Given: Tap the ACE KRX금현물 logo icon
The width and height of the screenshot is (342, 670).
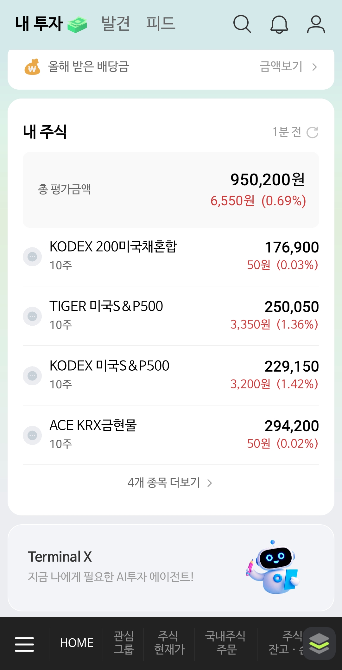Looking at the screenshot, I should point(32,435).
